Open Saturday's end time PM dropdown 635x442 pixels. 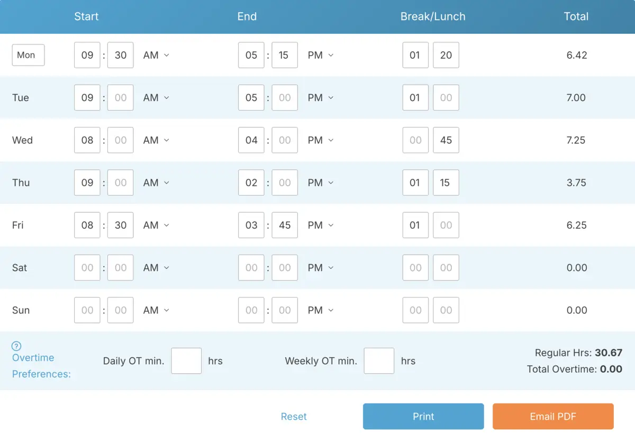click(320, 267)
